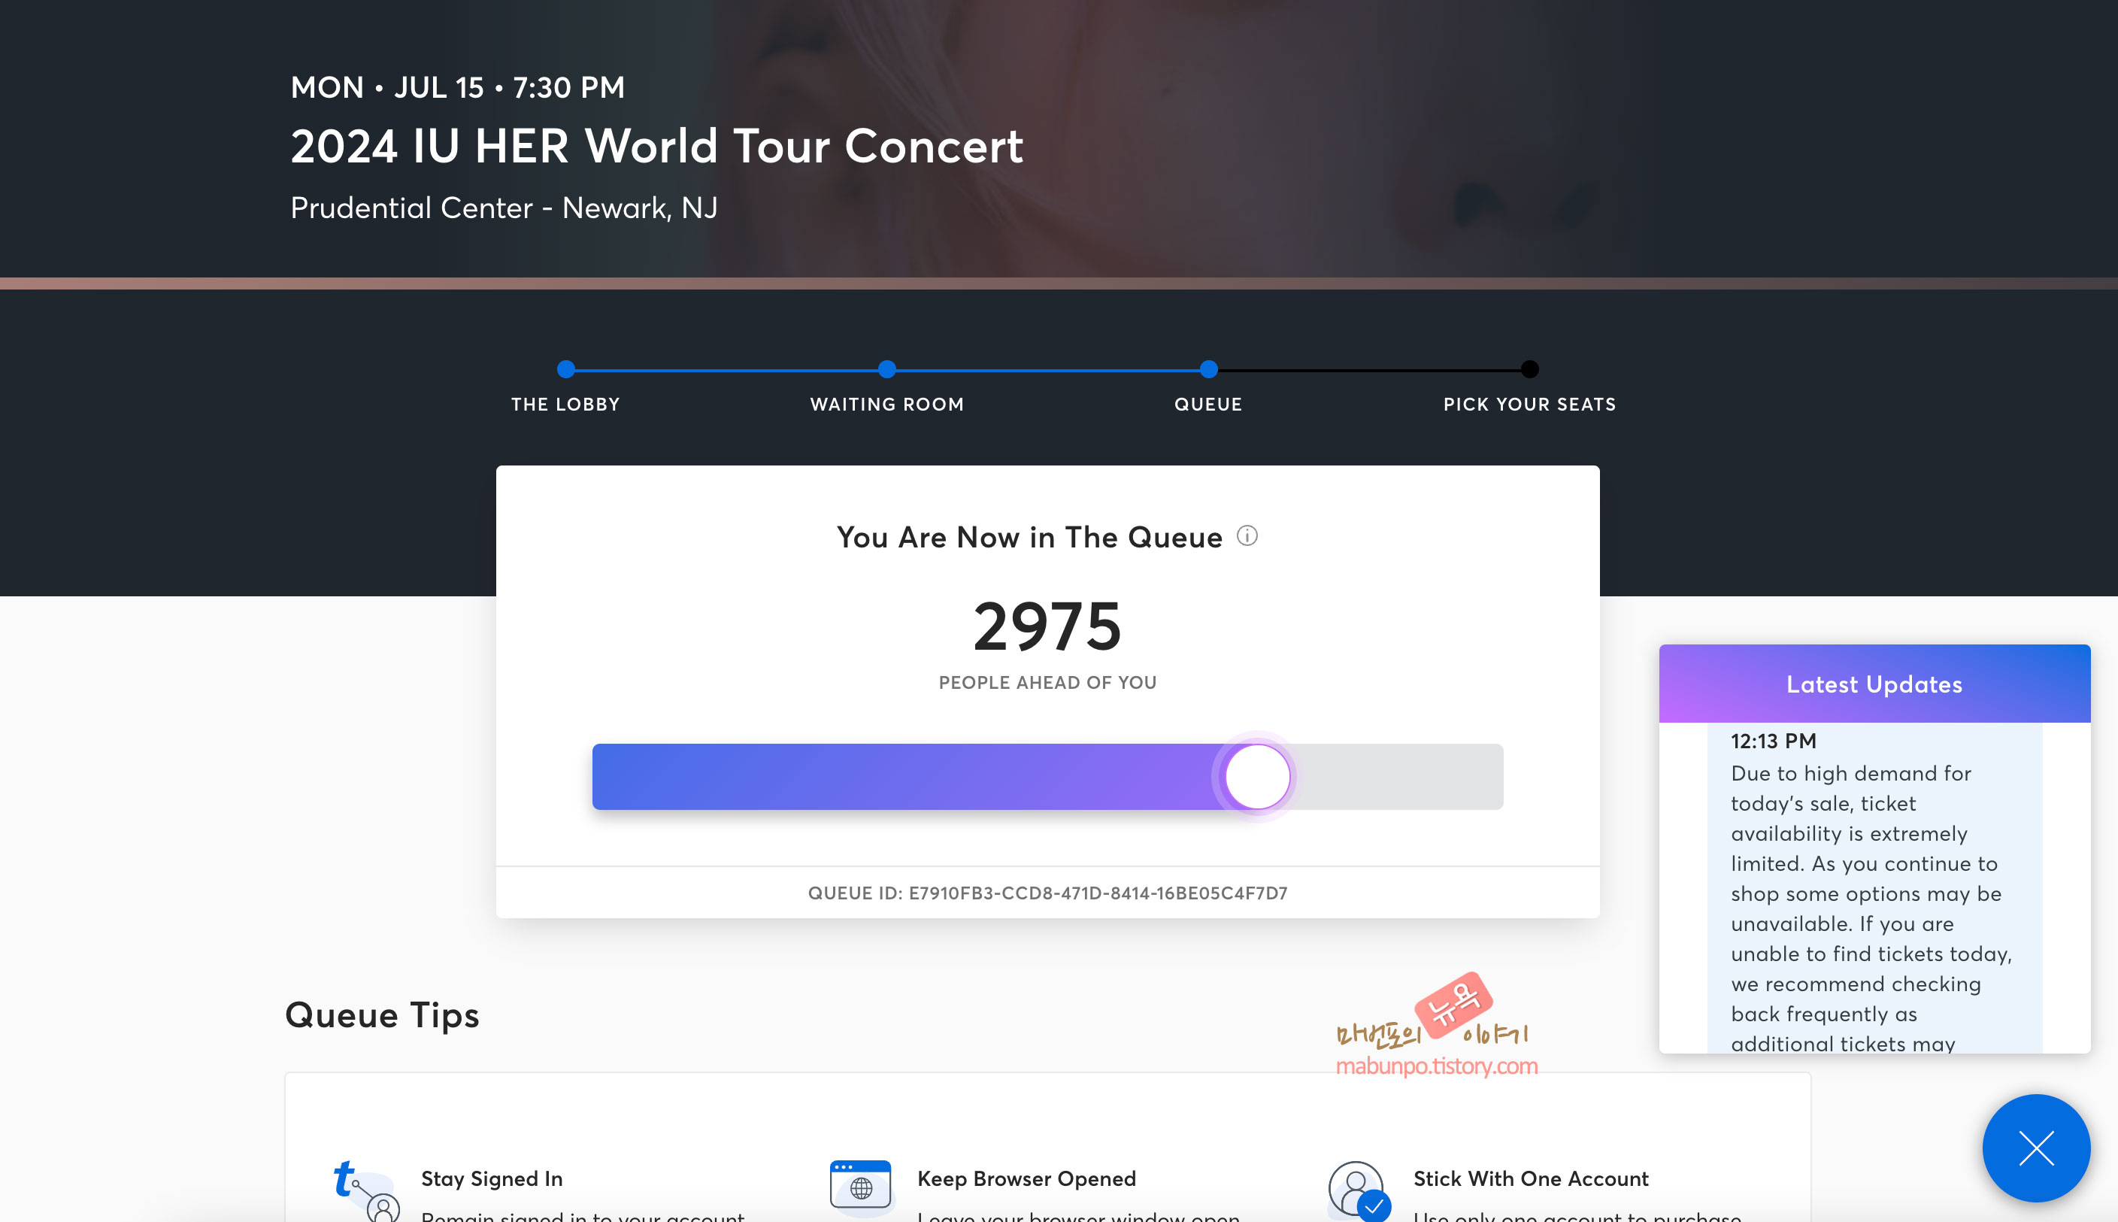
Task: Click the Stay Signed In ticket icon
Action: click(x=367, y=1190)
